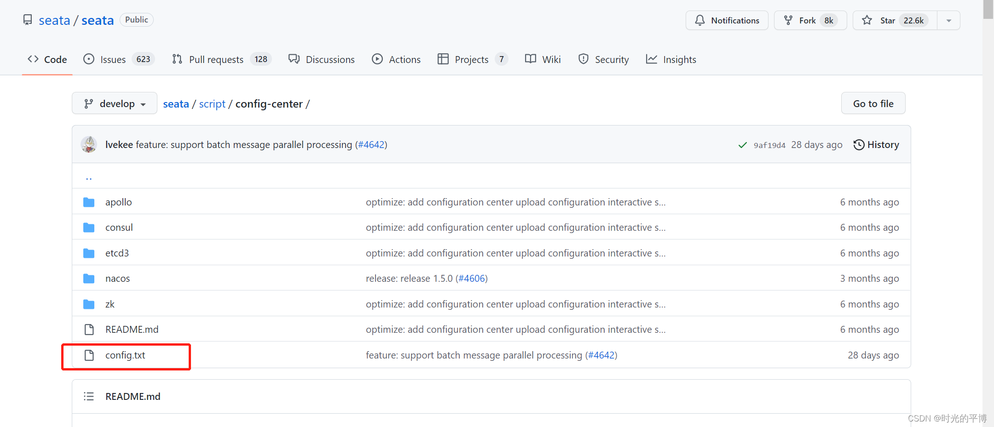This screenshot has width=994, height=427.
Task: Open the Actions tab
Action: pos(396,59)
